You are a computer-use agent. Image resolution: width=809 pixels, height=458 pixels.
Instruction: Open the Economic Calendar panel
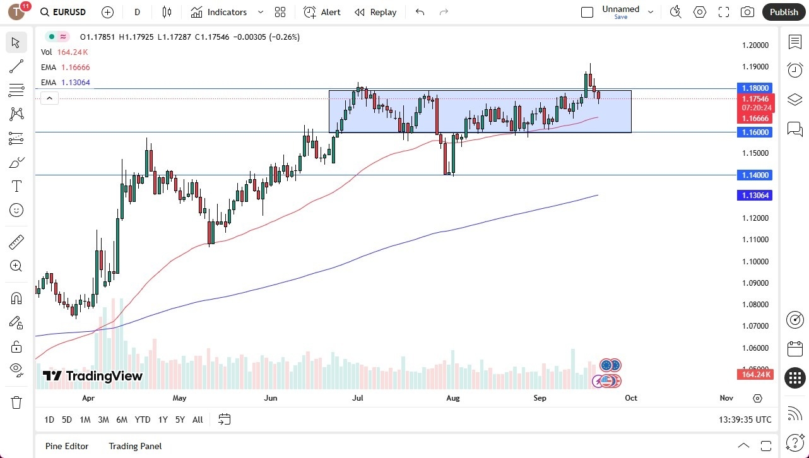[794, 348]
